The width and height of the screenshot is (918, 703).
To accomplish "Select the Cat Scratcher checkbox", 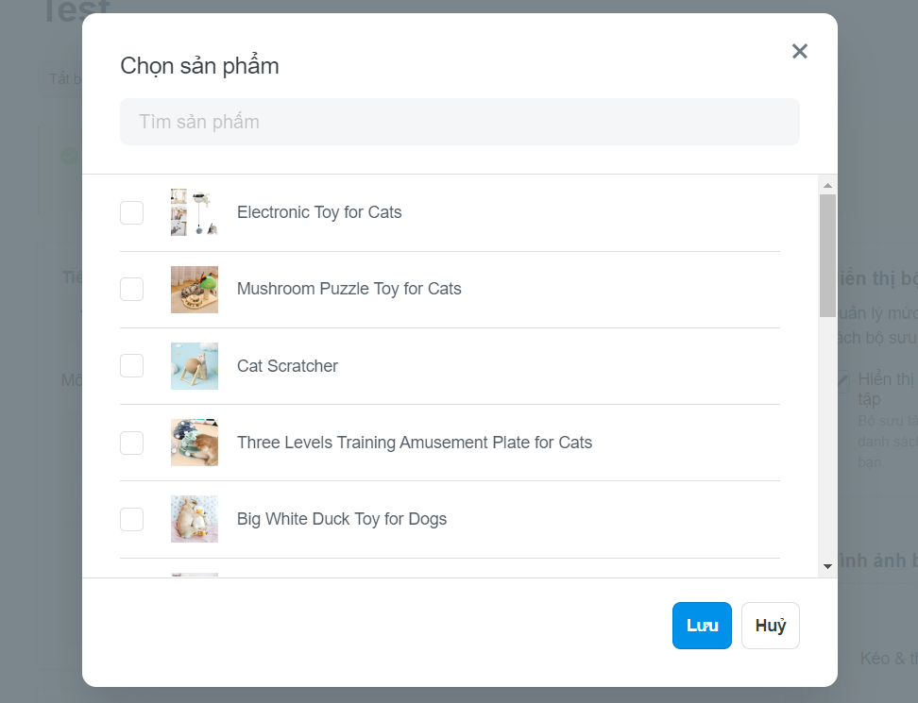I will click(131, 365).
